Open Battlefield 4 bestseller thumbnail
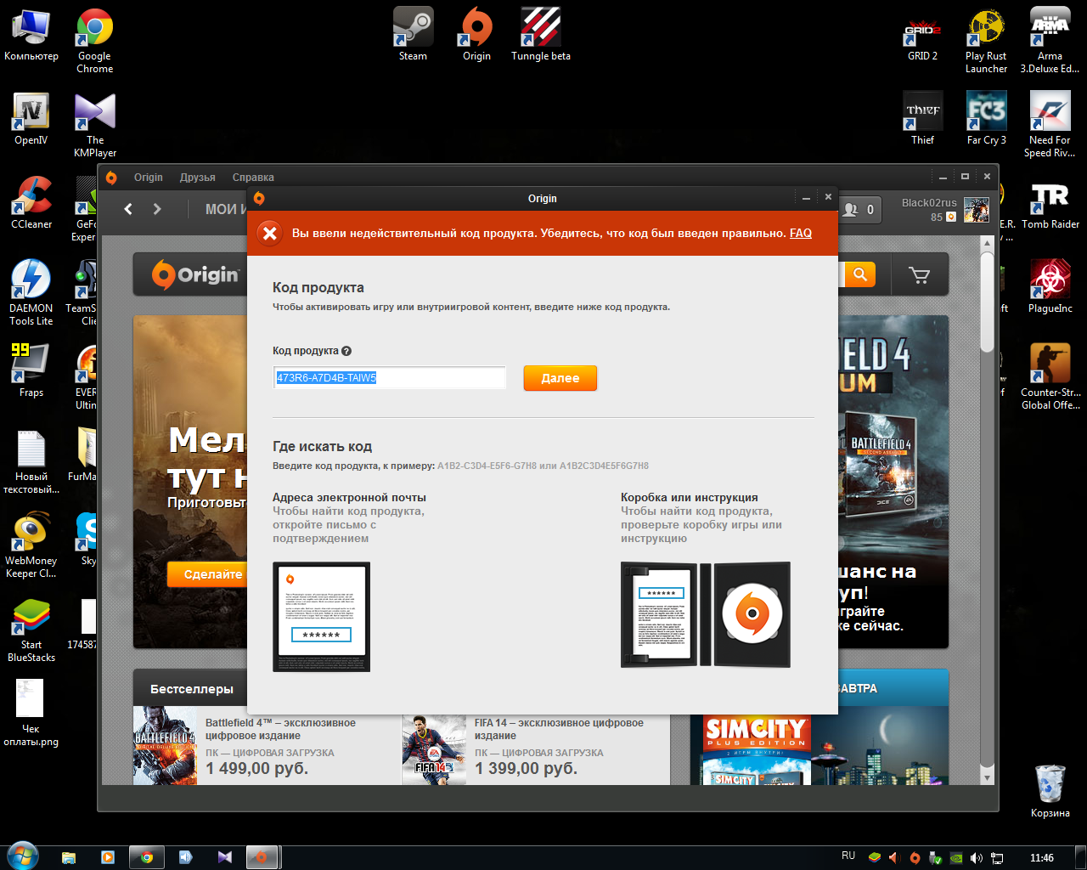This screenshot has height=870, width=1087. click(165, 746)
